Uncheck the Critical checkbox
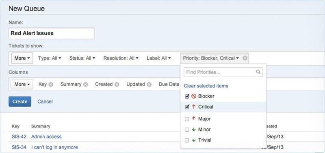The image size is (325, 153). tap(187, 107)
